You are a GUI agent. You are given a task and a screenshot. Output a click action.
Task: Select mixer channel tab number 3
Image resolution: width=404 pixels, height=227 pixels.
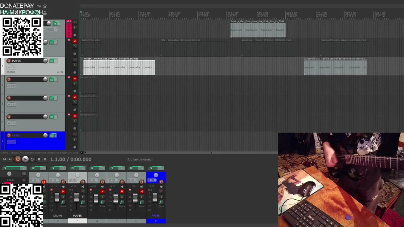(x=77, y=221)
